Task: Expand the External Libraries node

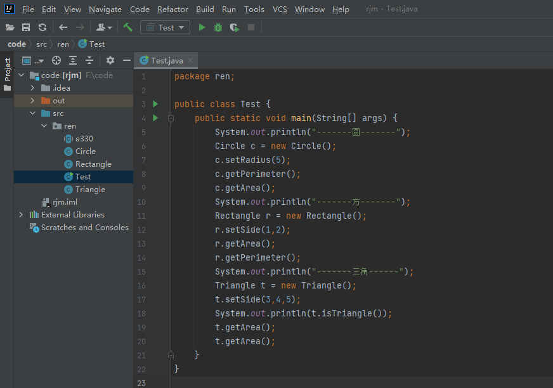Action: click(21, 215)
